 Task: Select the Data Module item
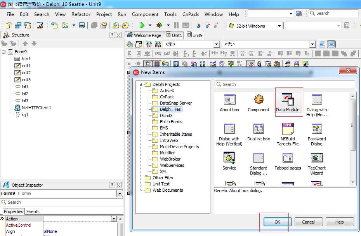tap(288, 103)
